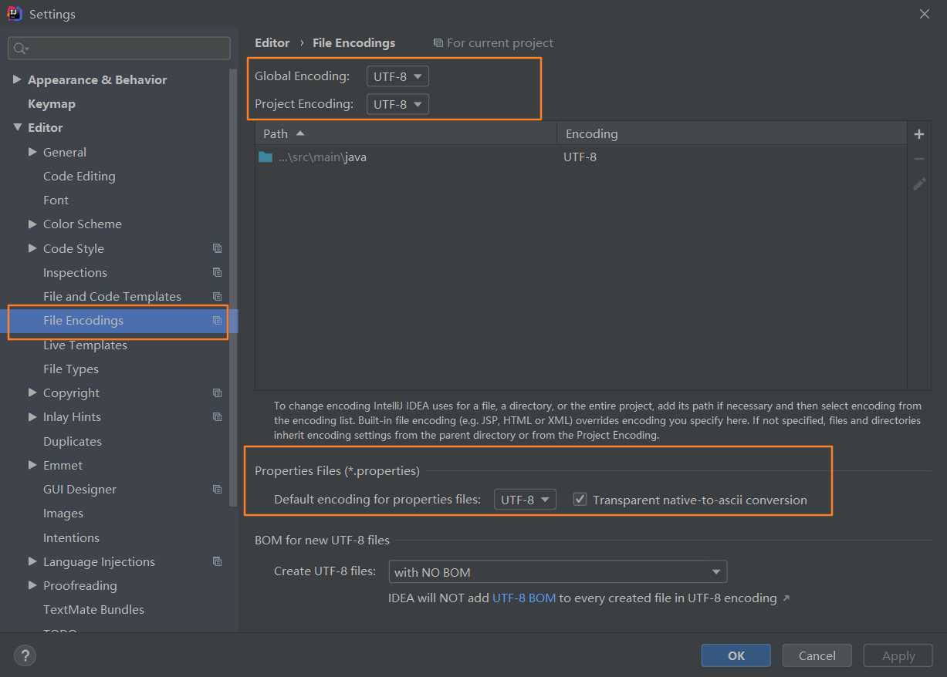Click the edit pencil icon beside table
947x677 pixels.
coord(919,184)
